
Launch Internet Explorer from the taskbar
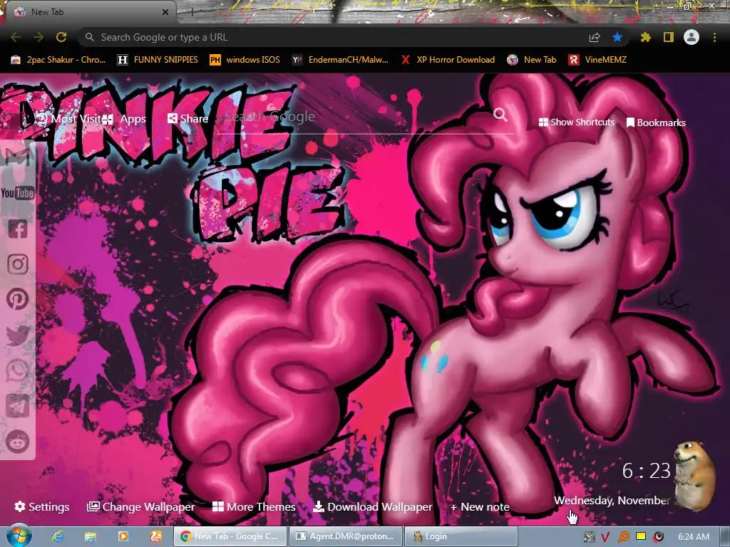pyautogui.click(x=58, y=536)
